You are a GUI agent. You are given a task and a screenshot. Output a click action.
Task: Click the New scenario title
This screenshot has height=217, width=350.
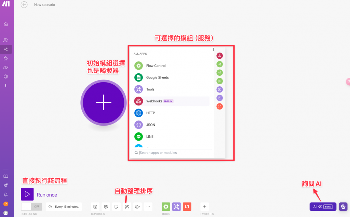(44, 5)
